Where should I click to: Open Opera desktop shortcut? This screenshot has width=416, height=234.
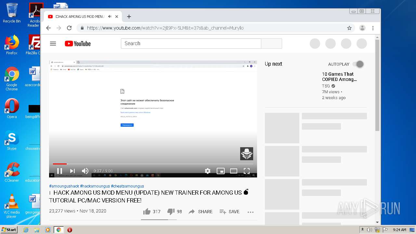click(x=12, y=109)
